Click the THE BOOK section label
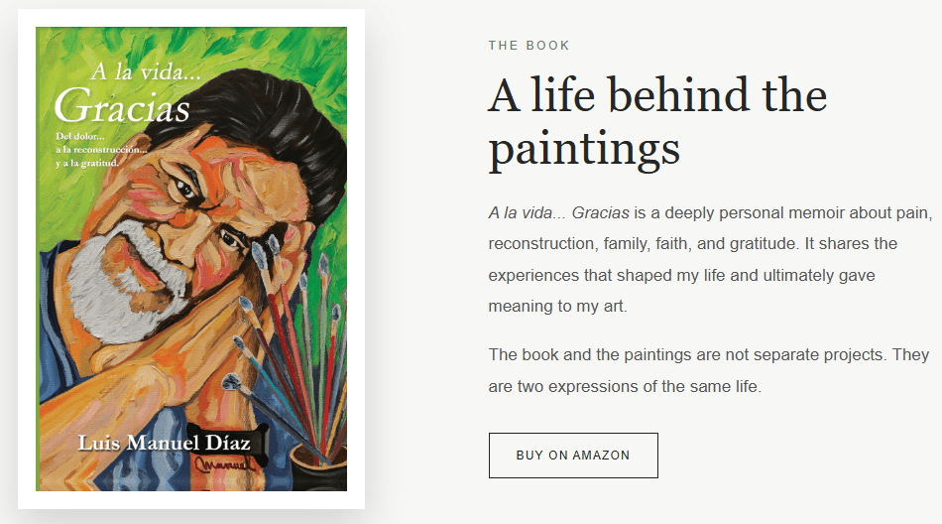Viewport: 942px width, 524px height. coord(529,45)
